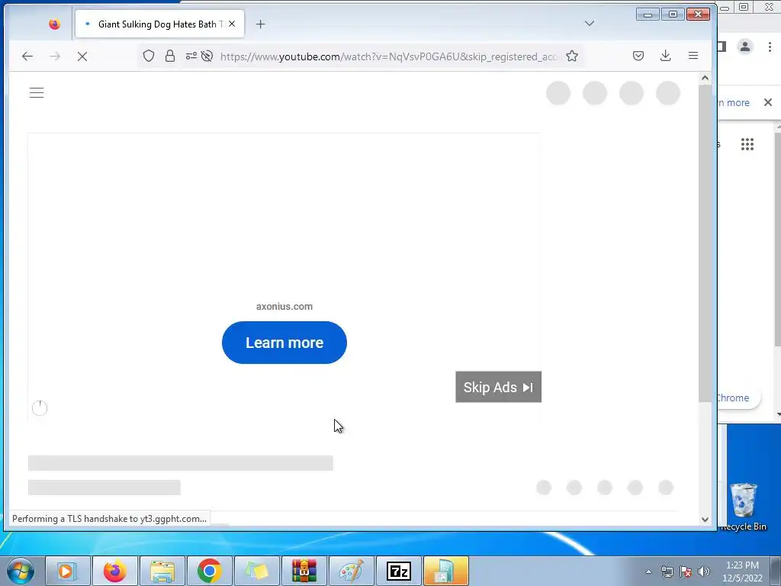Open the Google apps grid in Chrome
The height and width of the screenshot is (586, 781).
coord(747,144)
